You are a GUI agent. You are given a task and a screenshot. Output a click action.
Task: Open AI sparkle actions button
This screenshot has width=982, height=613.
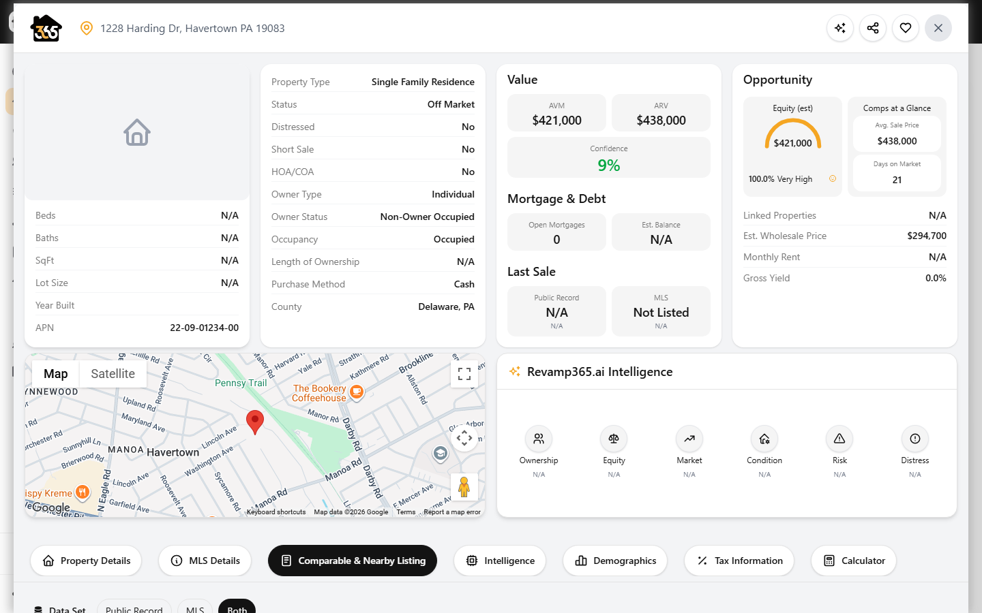(840, 28)
